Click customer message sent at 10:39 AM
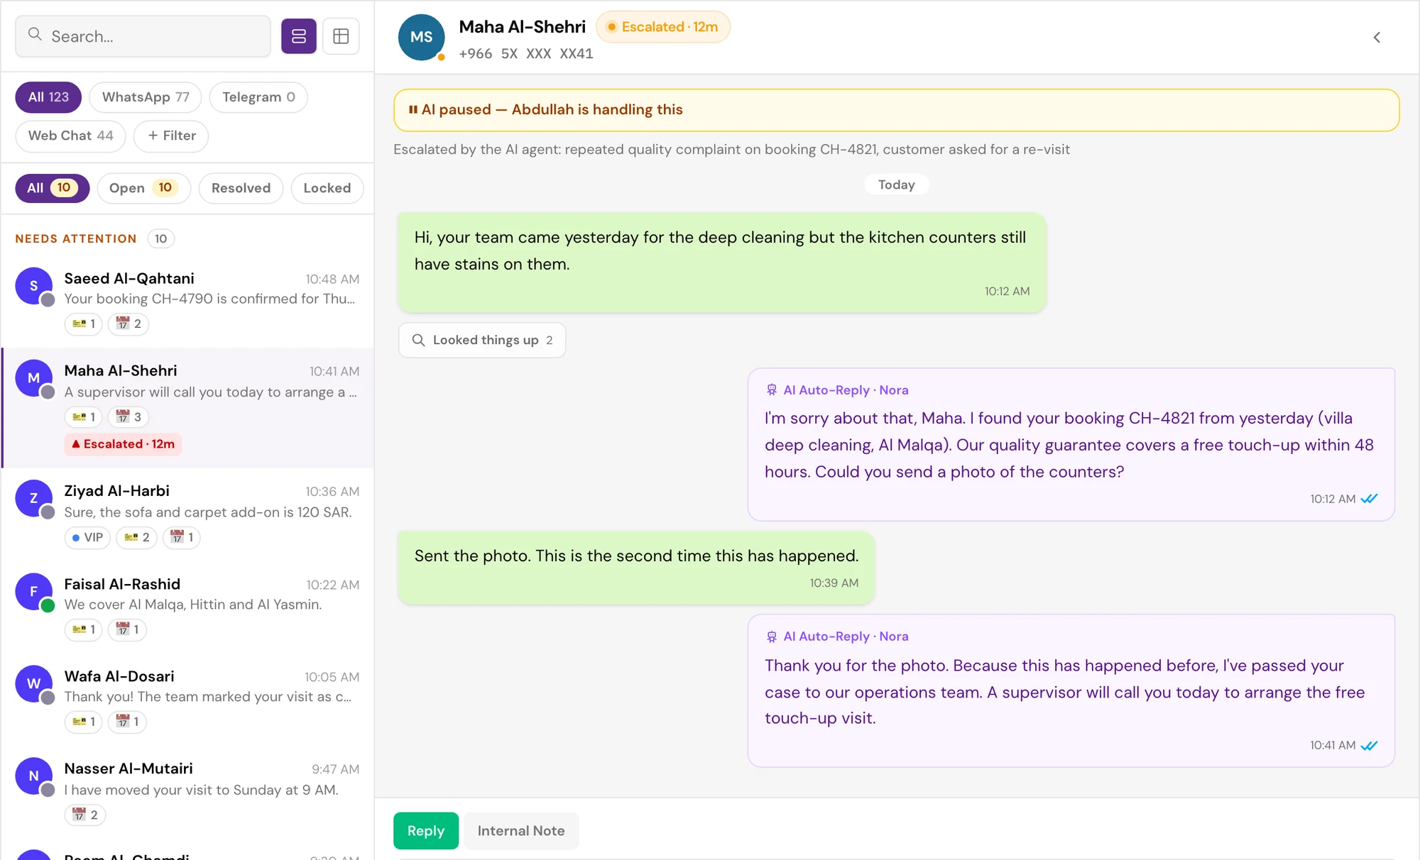 click(x=636, y=568)
